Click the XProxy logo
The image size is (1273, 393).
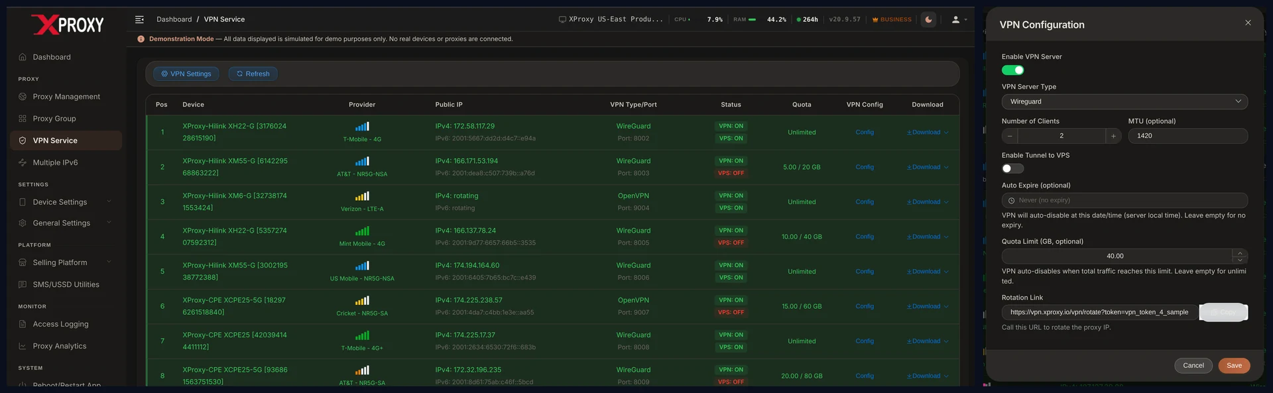(68, 25)
